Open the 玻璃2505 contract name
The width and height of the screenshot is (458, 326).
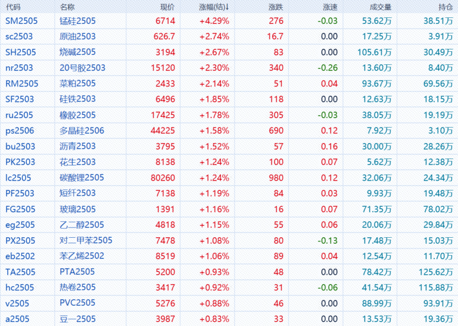click(77, 209)
